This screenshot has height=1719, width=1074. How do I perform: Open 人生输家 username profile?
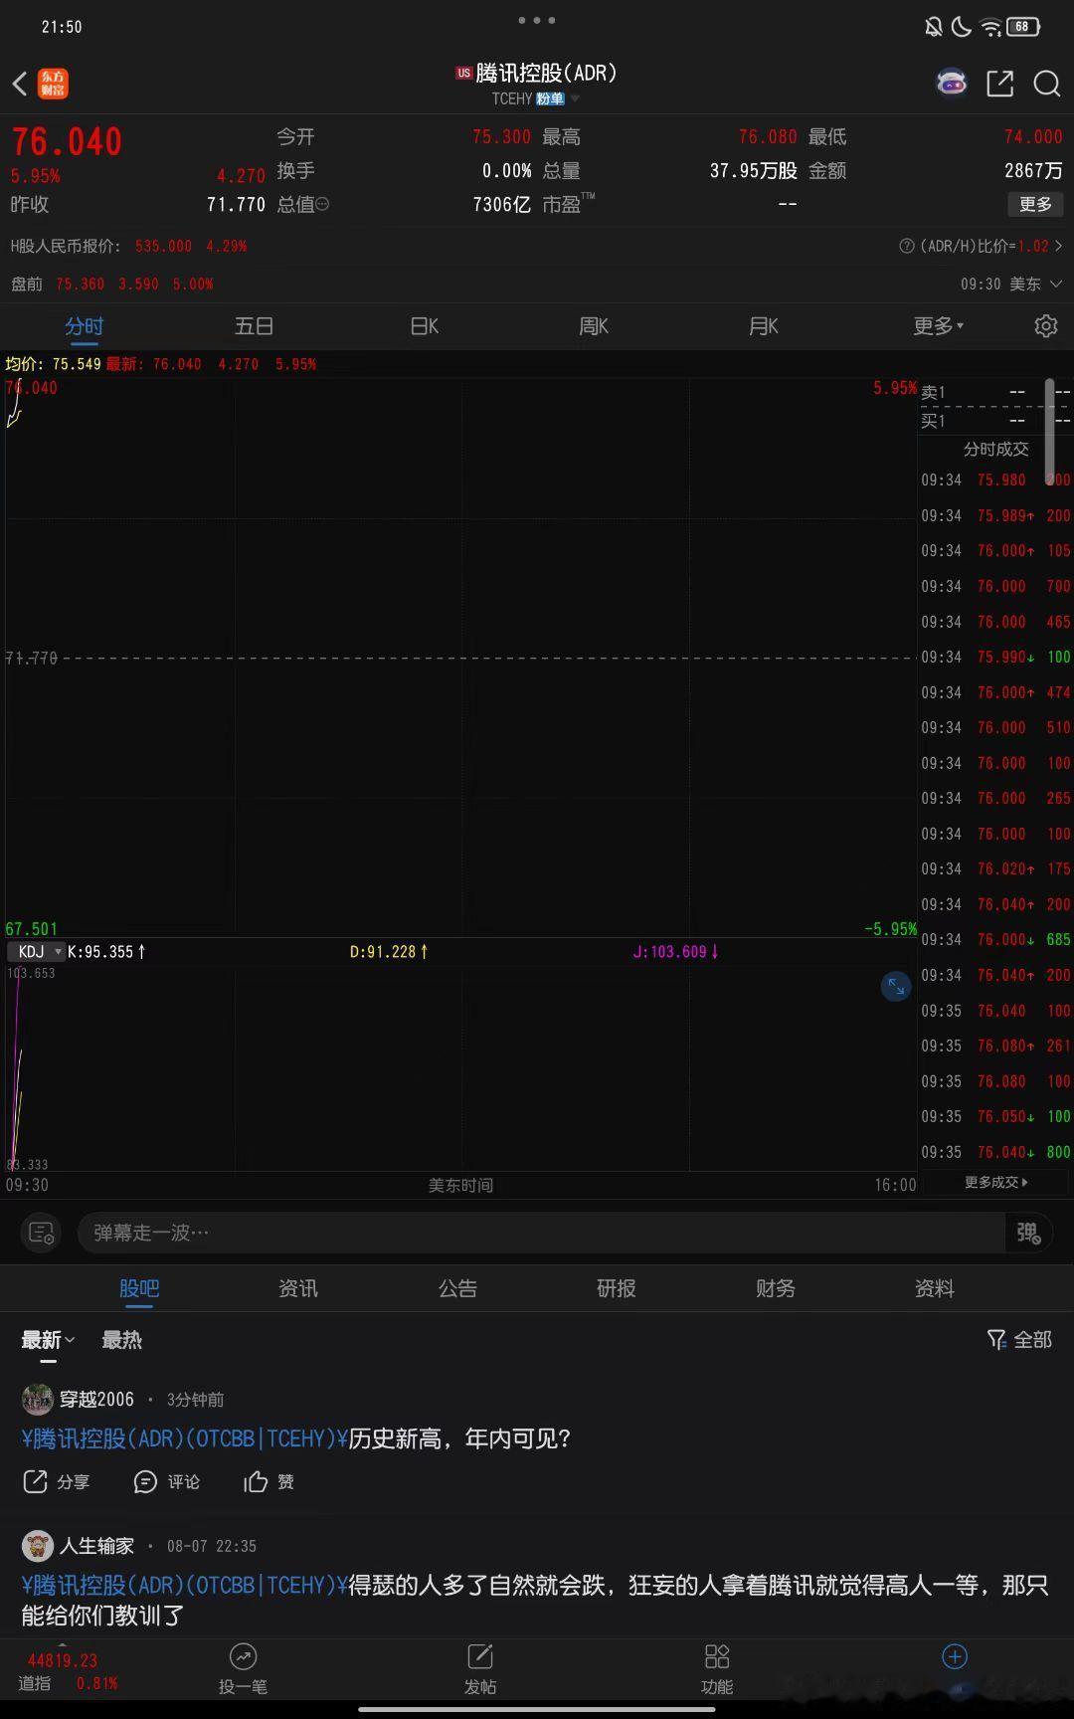96,1545
